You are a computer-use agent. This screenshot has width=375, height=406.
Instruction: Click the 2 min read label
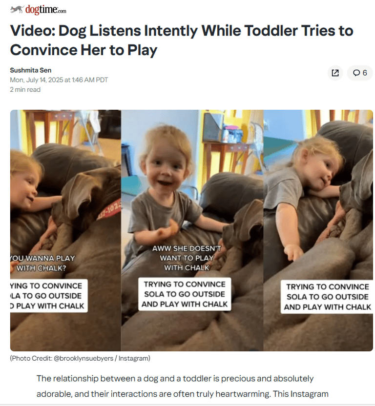click(25, 90)
